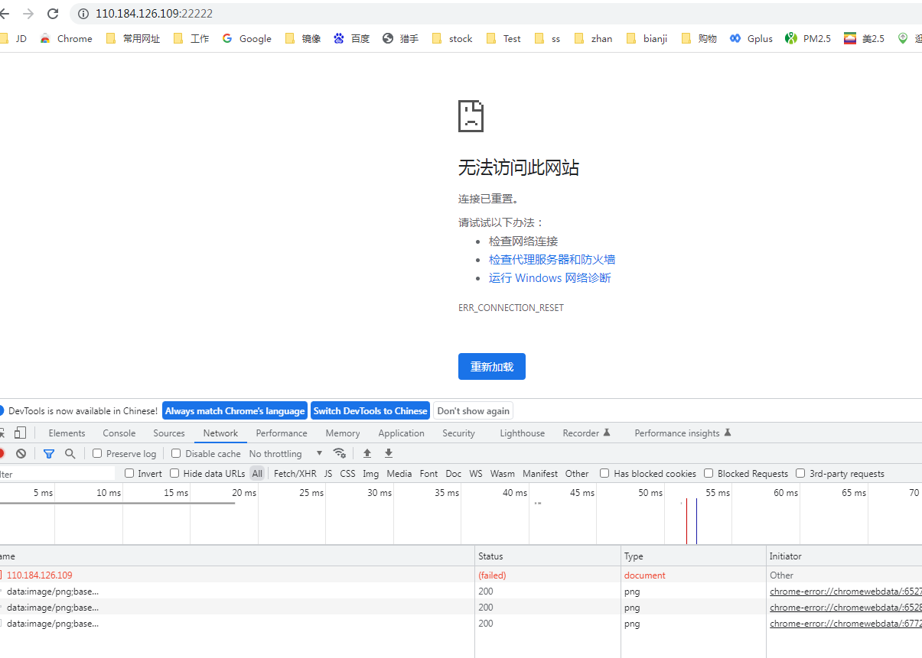Open 运行 Windows 网络诊断 link

pyautogui.click(x=550, y=277)
